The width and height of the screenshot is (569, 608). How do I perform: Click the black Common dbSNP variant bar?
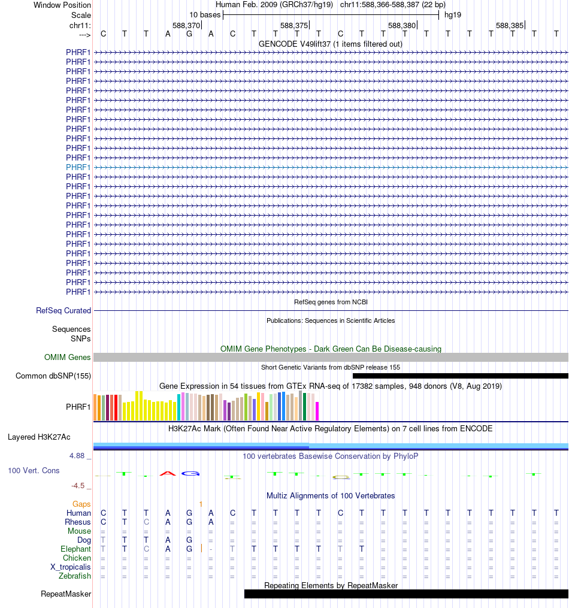pos(461,376)
